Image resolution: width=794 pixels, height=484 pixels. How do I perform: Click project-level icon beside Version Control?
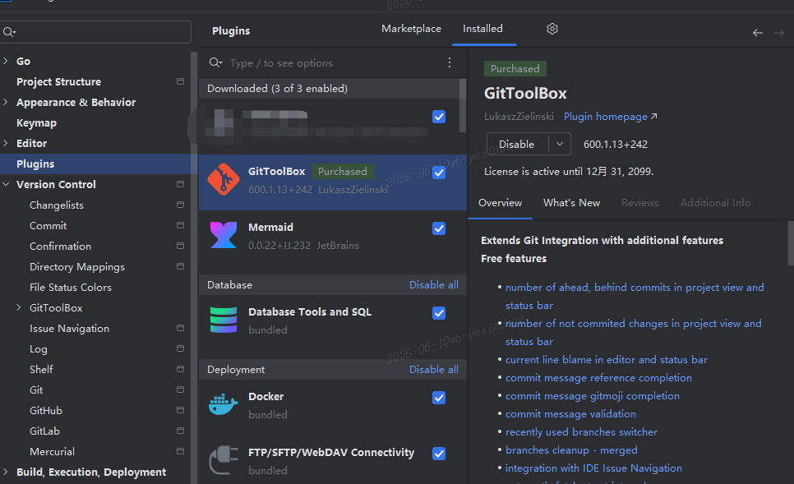(x=180, y=184)
